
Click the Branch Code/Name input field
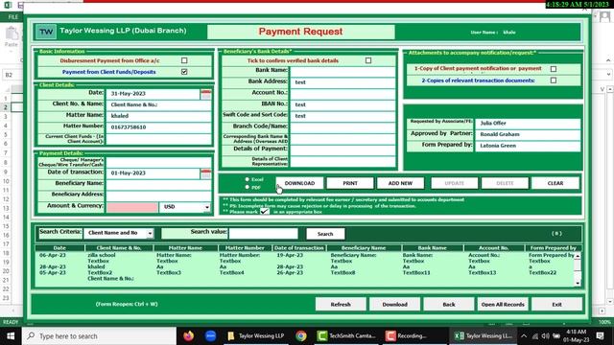[x=342, y=127]
